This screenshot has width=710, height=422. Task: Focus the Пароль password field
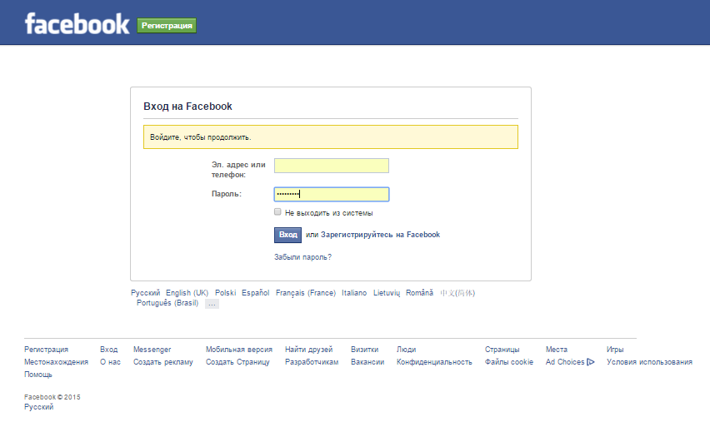tap(332, 195)
